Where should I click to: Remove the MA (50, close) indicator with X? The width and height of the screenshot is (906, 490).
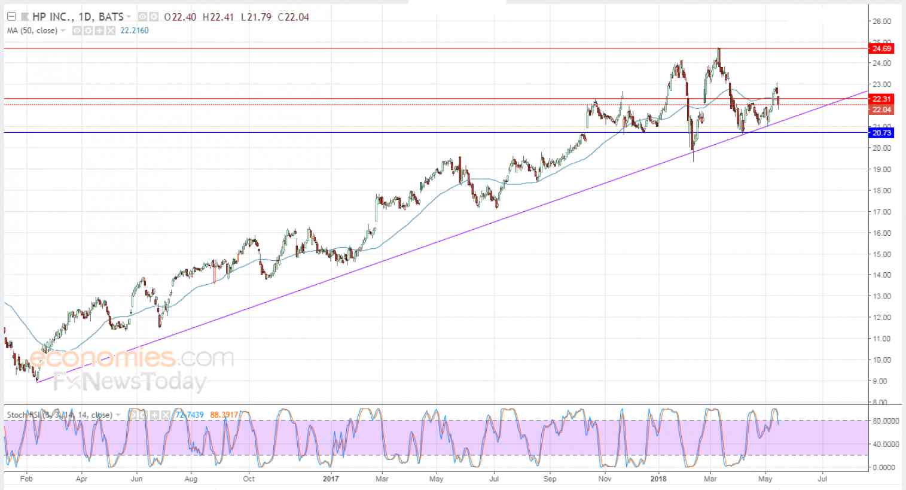[110, 31]
